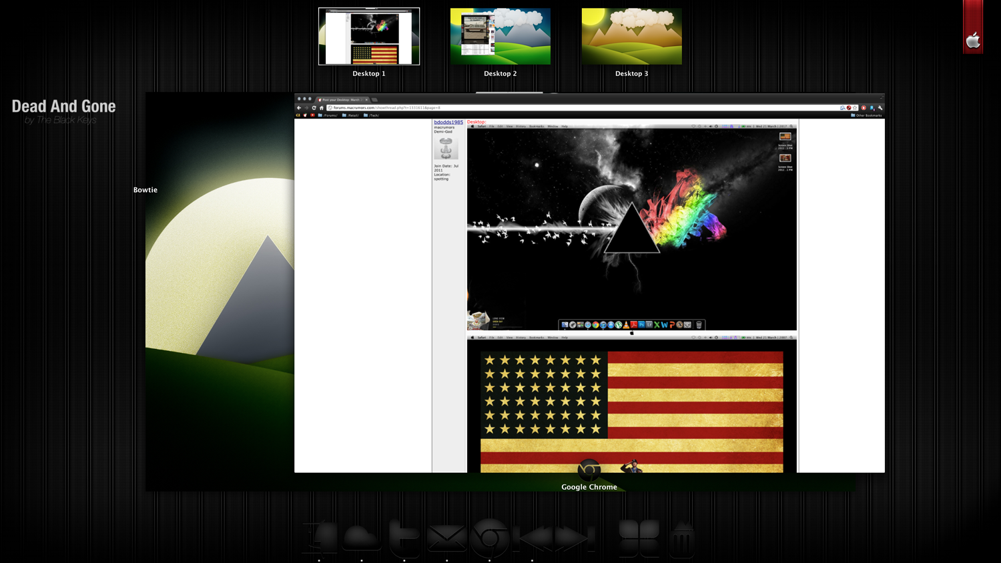Click Chrome's reload button
1001x563 pixels.
314,107
